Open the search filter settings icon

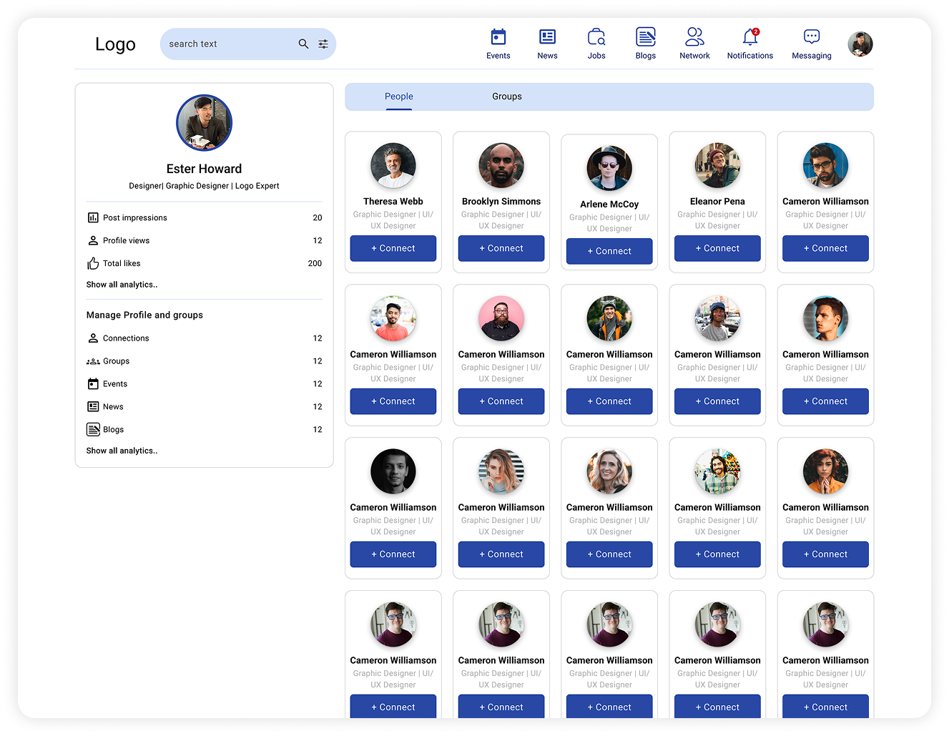click(323, 44)
